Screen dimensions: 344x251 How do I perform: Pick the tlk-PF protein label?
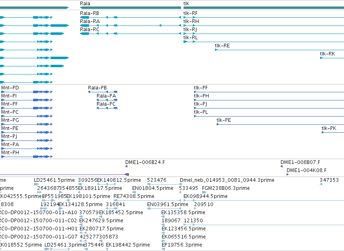tap(200, 88)
